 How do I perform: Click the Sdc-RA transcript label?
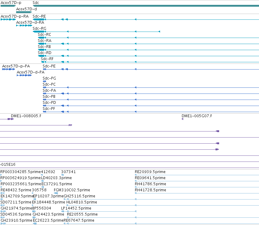(44, 41)
